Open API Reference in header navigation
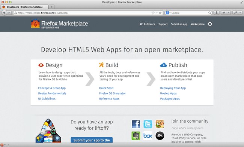244x147 pixels. click(x=147, y=24)
